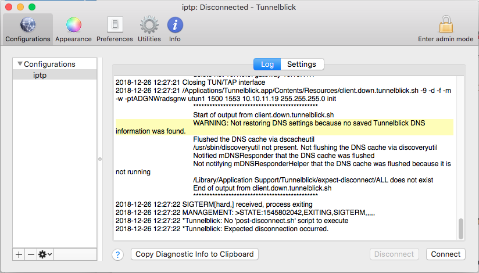Select the iptp configuration
The width and height of the screenshot is (479, 273).
40,75
